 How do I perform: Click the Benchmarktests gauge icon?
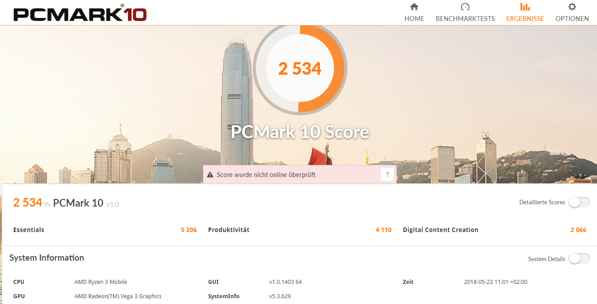coord(465,7)
